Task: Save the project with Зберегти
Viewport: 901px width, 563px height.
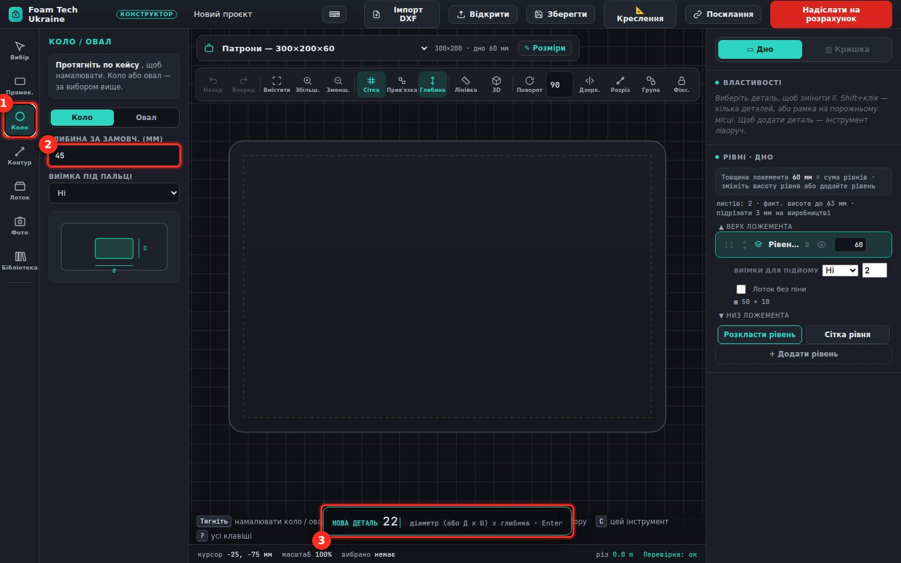Action: pyautogui.click(x=561, y=14)
